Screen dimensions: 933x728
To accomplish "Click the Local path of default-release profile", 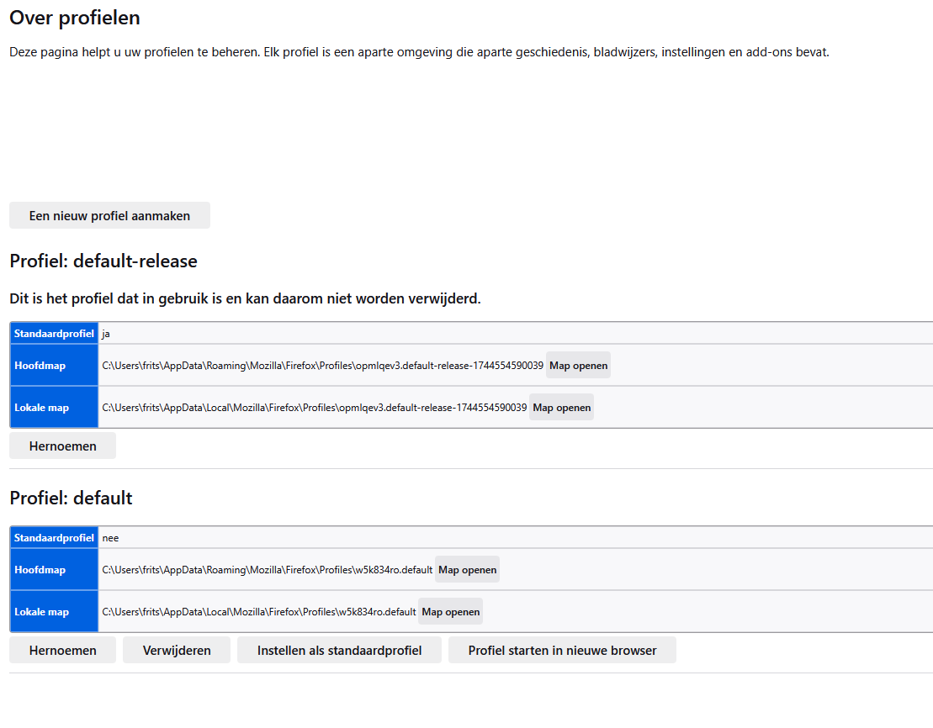I will coord(314,408).
